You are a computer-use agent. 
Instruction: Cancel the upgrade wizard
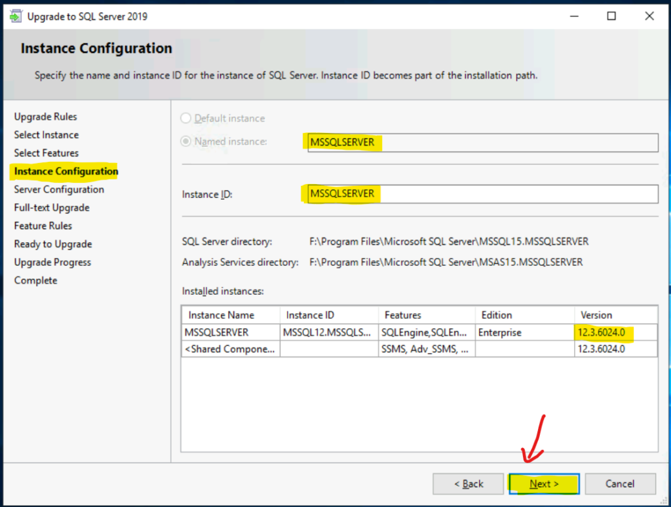point(620,484)
